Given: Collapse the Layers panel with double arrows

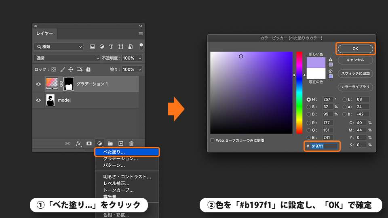Looking at the screenshot, I should 141,26.
